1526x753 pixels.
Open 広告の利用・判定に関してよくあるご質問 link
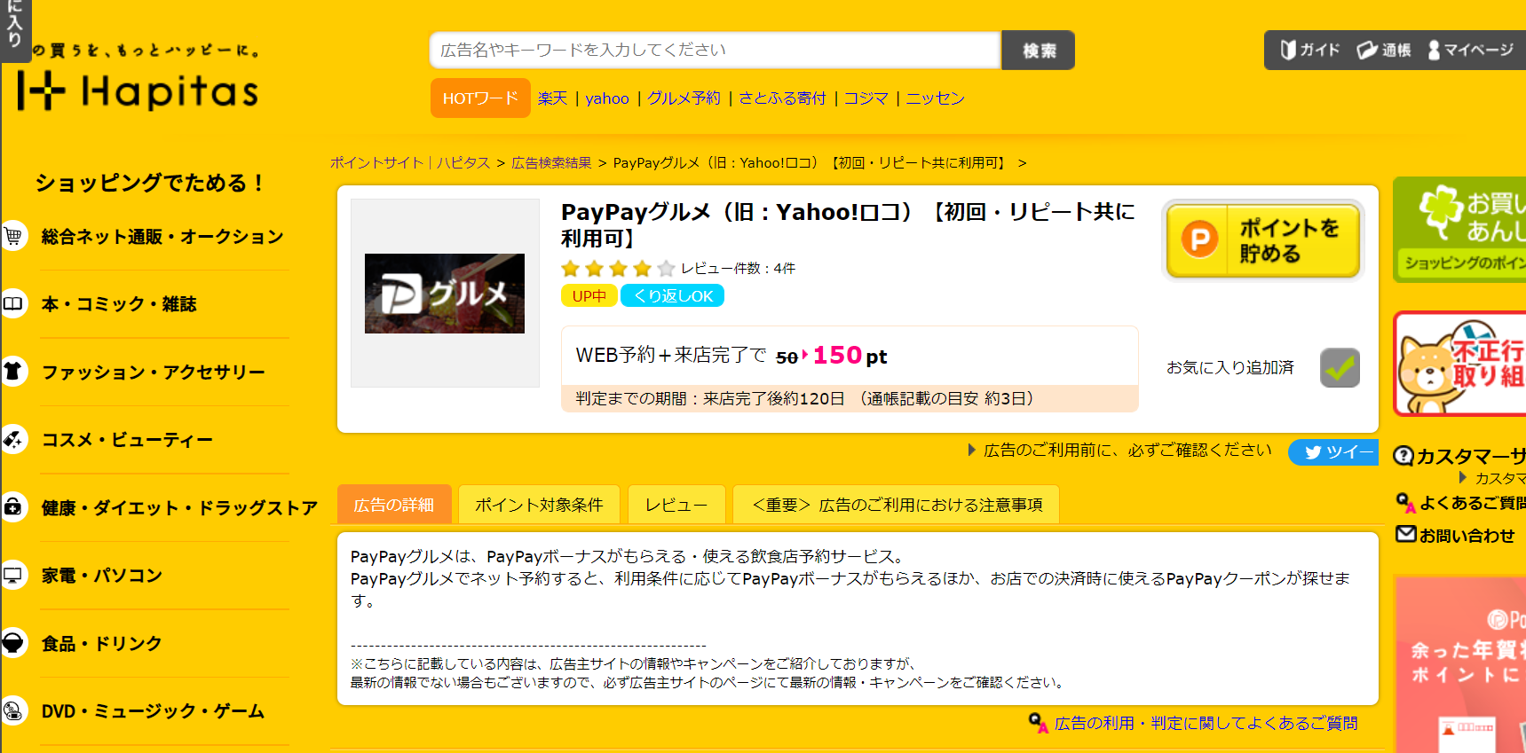tap(1206, 723)
